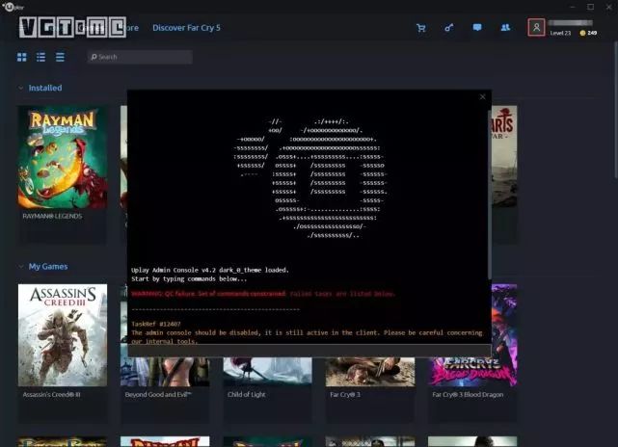618x447 pixels.
Task: Click the Level 23 text
Action: click(x=560, y=33)
